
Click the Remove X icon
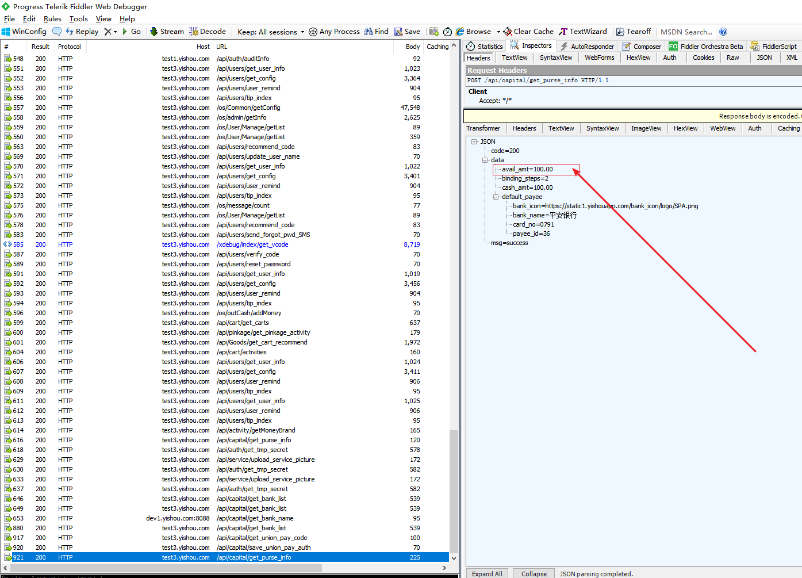[x=108, y=32]
